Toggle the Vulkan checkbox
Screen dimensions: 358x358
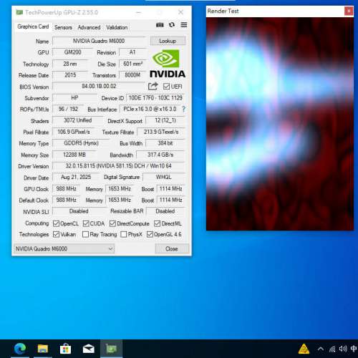pos(56,234)
